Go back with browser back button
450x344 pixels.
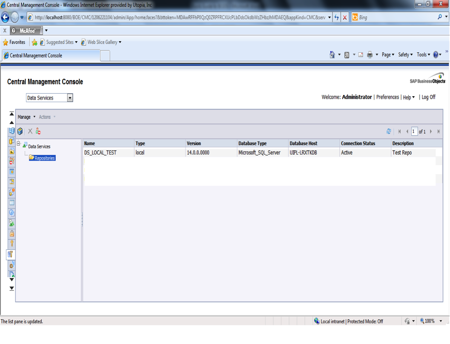(5, 17)
